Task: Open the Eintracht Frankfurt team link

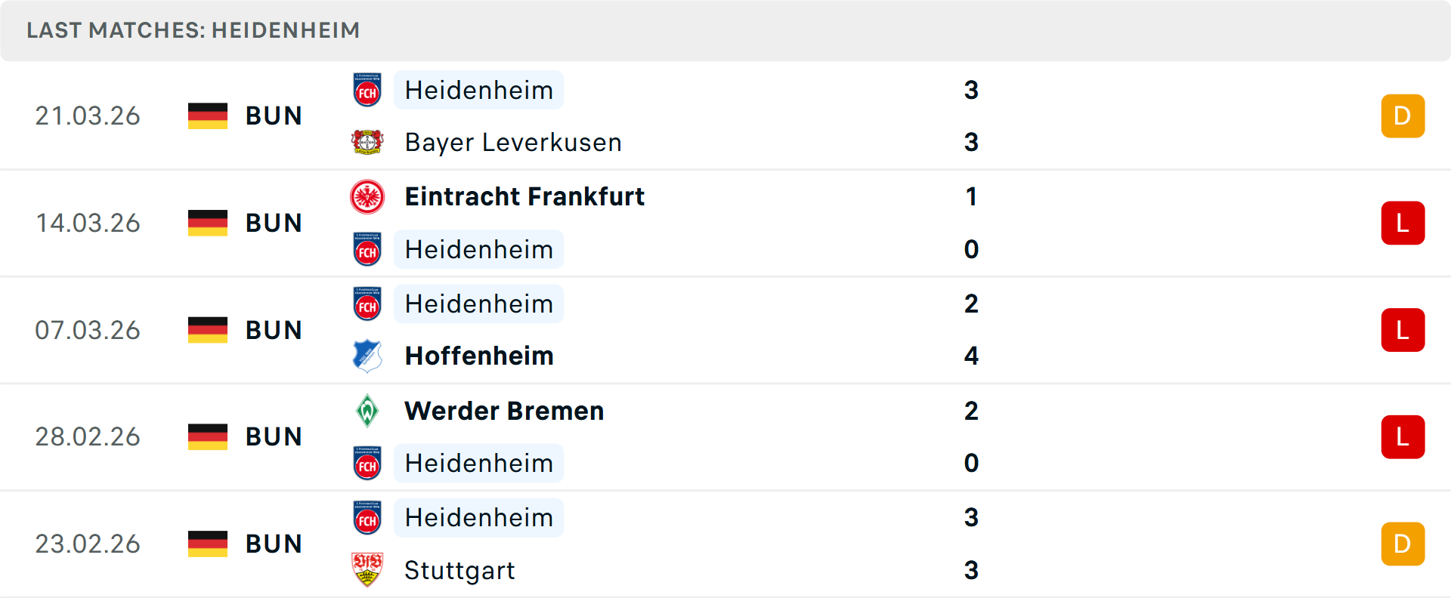Action: click(x=524, y=197)
